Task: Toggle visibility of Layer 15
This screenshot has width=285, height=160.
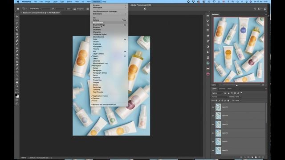Action: pyautogui.click(x=213, y=107)
